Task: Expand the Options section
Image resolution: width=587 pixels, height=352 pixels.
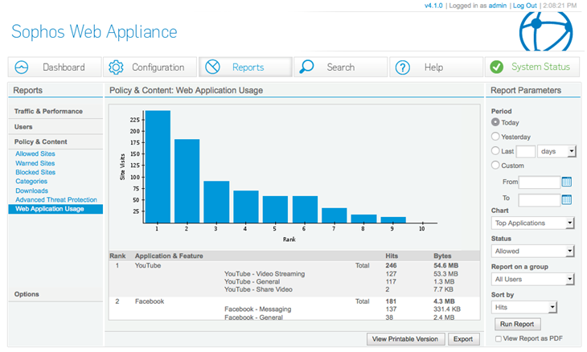Action: point(55,294)
